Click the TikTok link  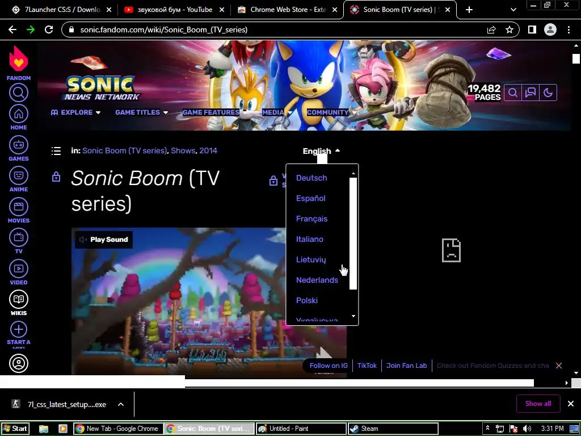[x=367, y=366]
